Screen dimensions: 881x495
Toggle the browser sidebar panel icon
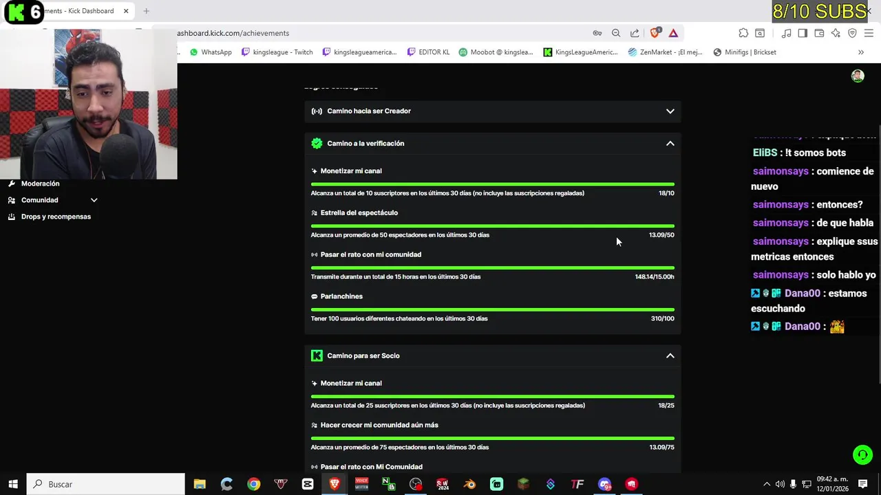click(x=803, y=33)
